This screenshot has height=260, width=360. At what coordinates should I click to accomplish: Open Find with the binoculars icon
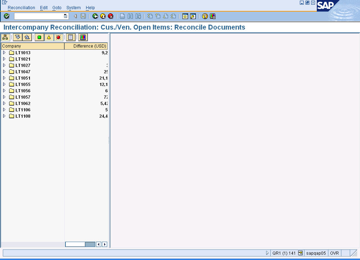(130, 16)
